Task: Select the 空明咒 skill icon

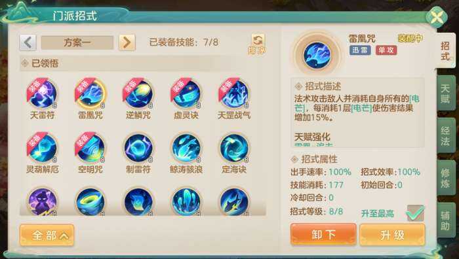Action: click(x=90, y=148)
